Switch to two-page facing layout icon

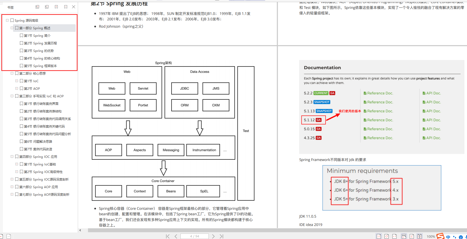click(420, 236)
